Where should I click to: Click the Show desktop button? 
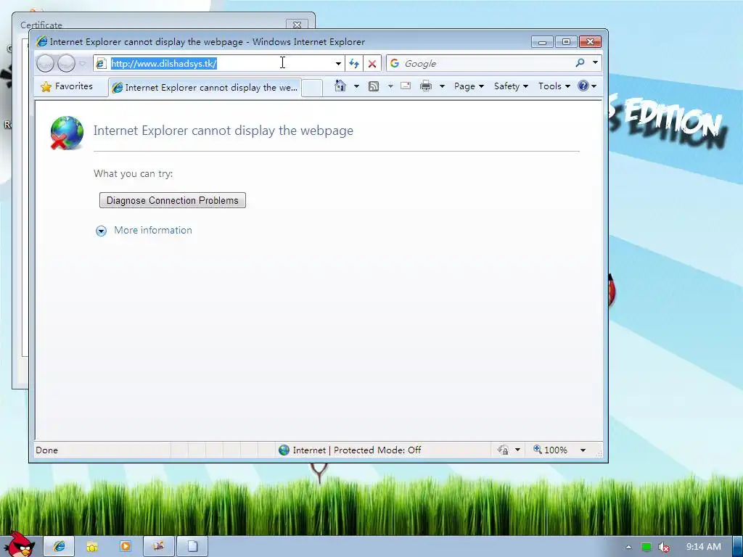[738, 547]
